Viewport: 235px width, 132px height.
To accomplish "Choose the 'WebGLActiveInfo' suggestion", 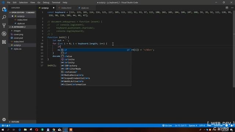I will 96,81.
